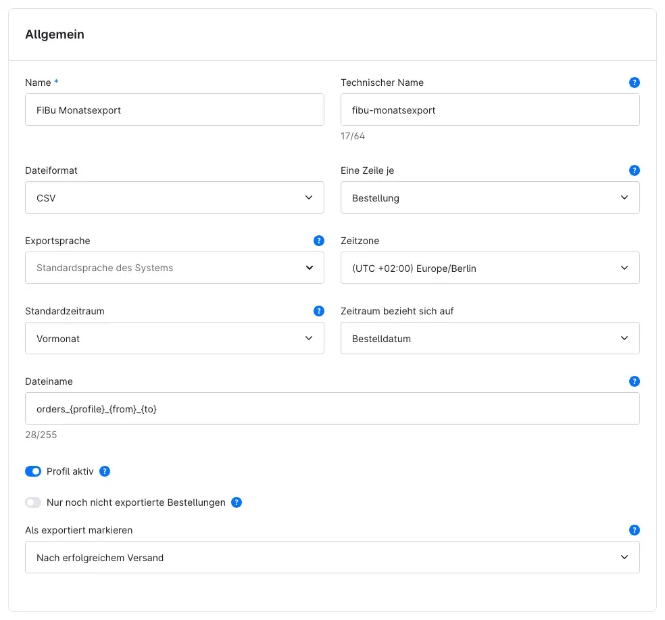Open the Dateiformat dropdown showing CSV
The image size is (665, 620).
174,197
